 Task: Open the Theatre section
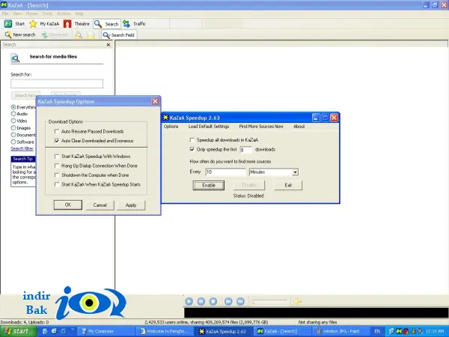click(76, 24)
